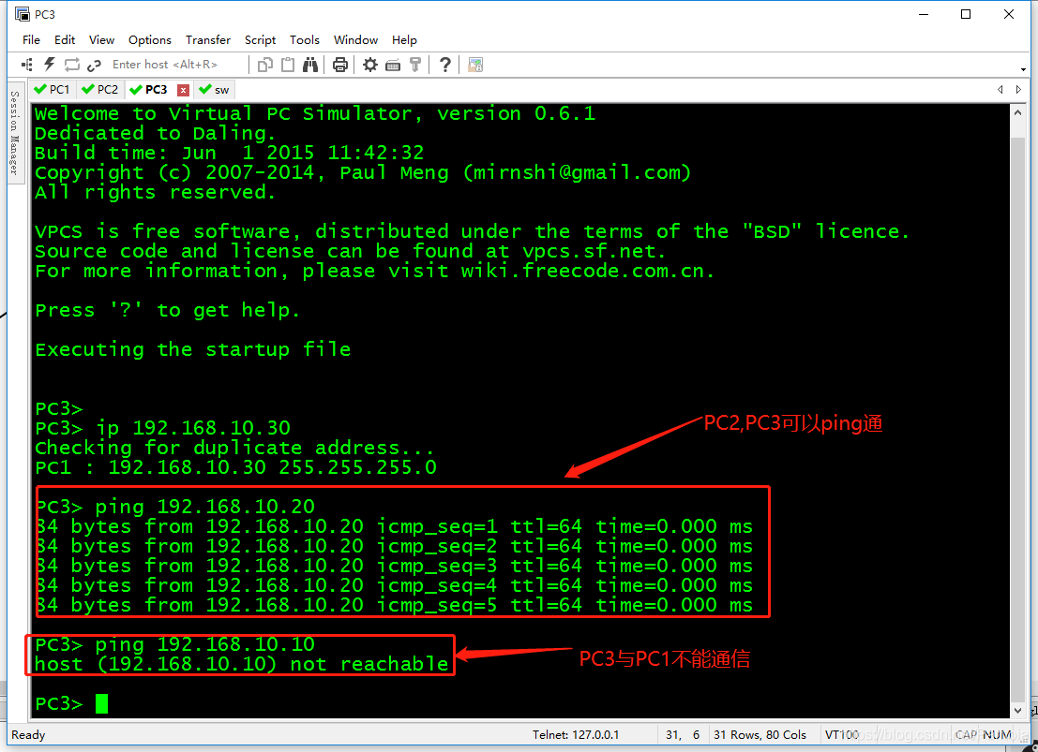
Task: Click the Disconnect chain-link icon
Action: tap(94, 65)
